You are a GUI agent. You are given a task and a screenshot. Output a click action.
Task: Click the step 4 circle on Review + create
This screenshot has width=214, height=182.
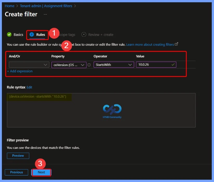click(x=84, y=34)
